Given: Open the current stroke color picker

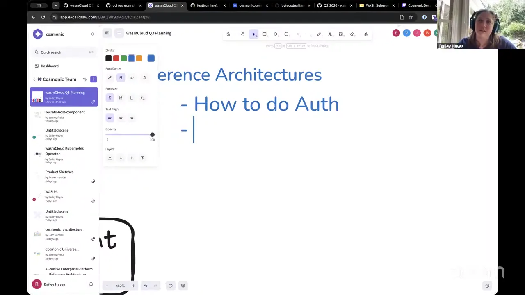Looking at the screenshot, I should coord(151,58).
